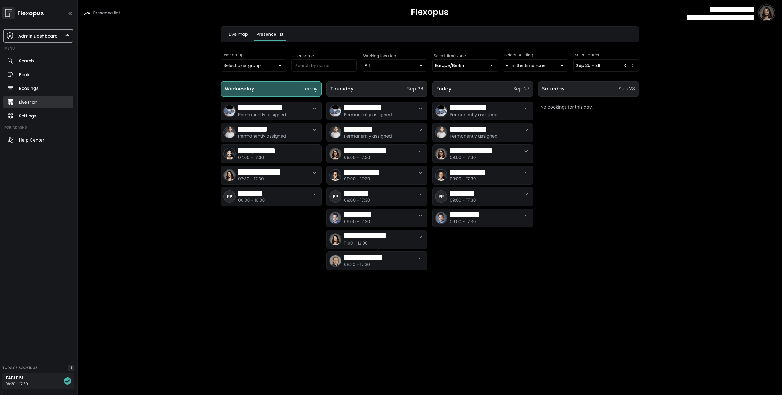This screenshot has height=395, width=782.
Task: Go to next date range arrow
Action: tap(633, 65)
